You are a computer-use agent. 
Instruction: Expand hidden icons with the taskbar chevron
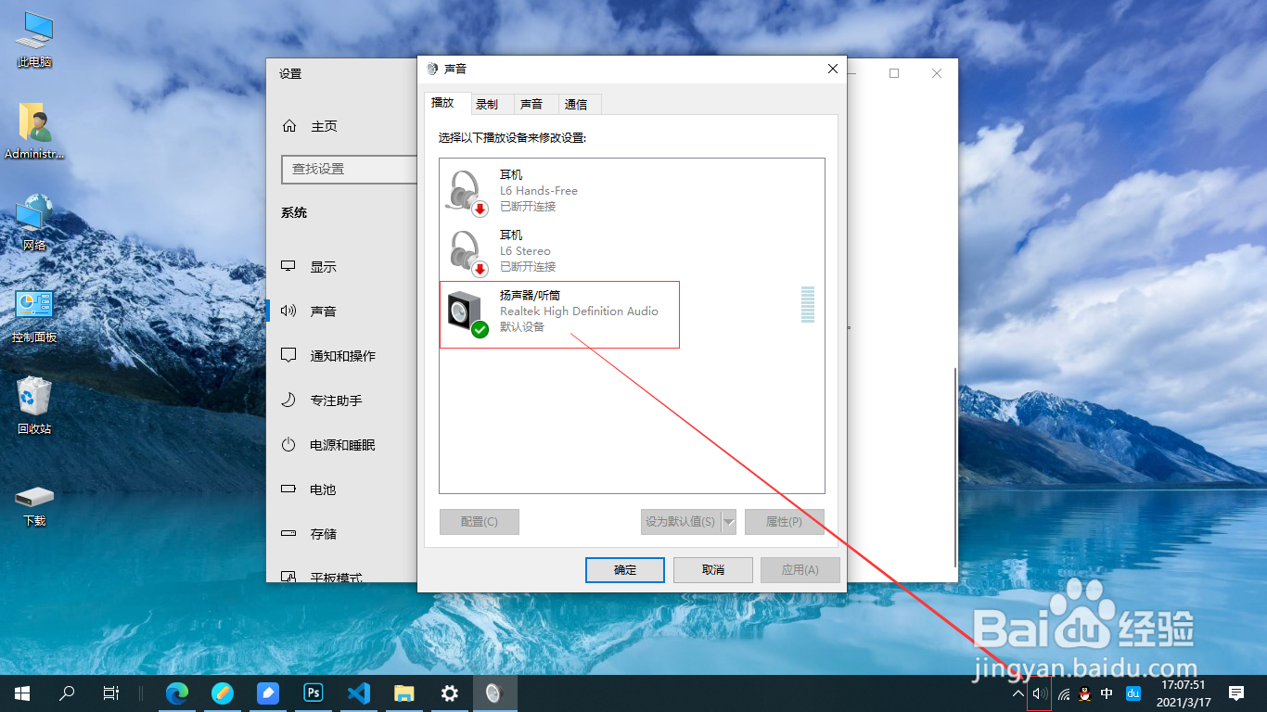click(1017, 693)
